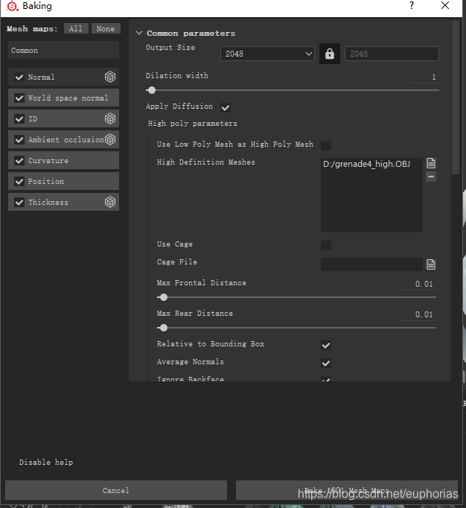
Task: Close the Baking dialog
Action: (445, 5)
